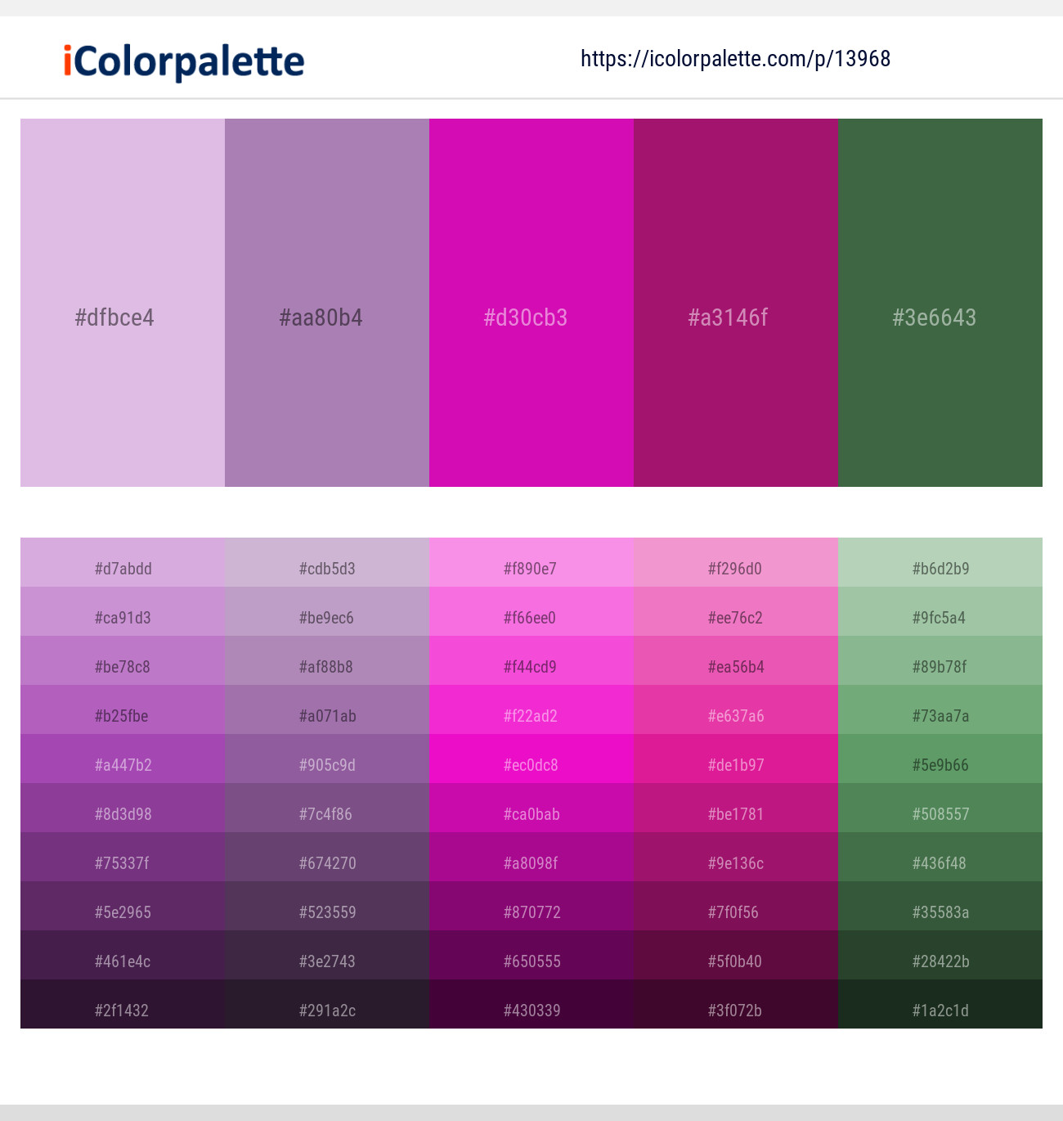Click the #5e9b66 green shade swatch
This screenshot has height=1121, width=1063.
940,765
